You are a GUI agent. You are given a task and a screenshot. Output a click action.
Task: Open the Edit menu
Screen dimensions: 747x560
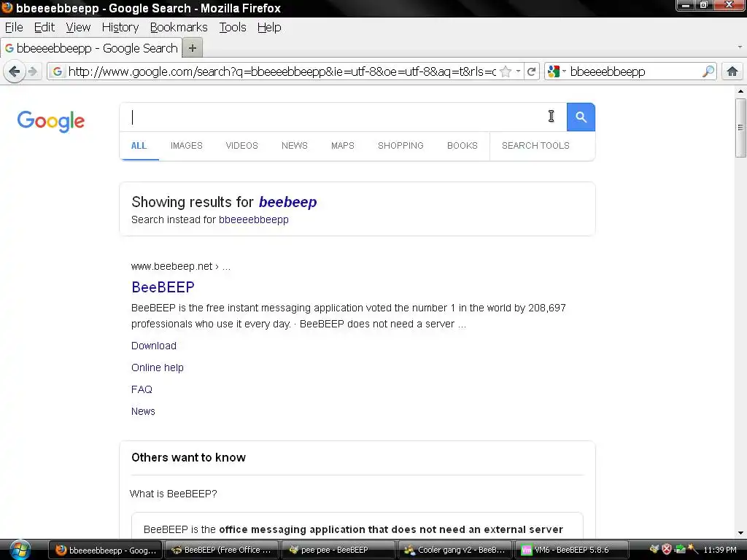pos(44,27)
